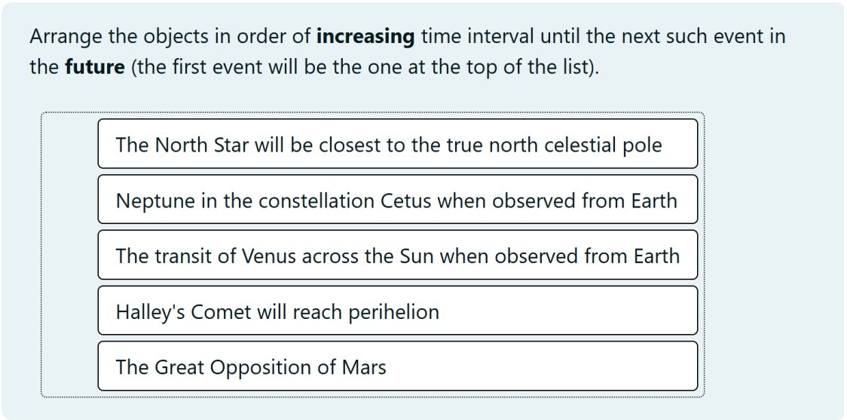Pick the transit of Venus item

tap(398, 255)
